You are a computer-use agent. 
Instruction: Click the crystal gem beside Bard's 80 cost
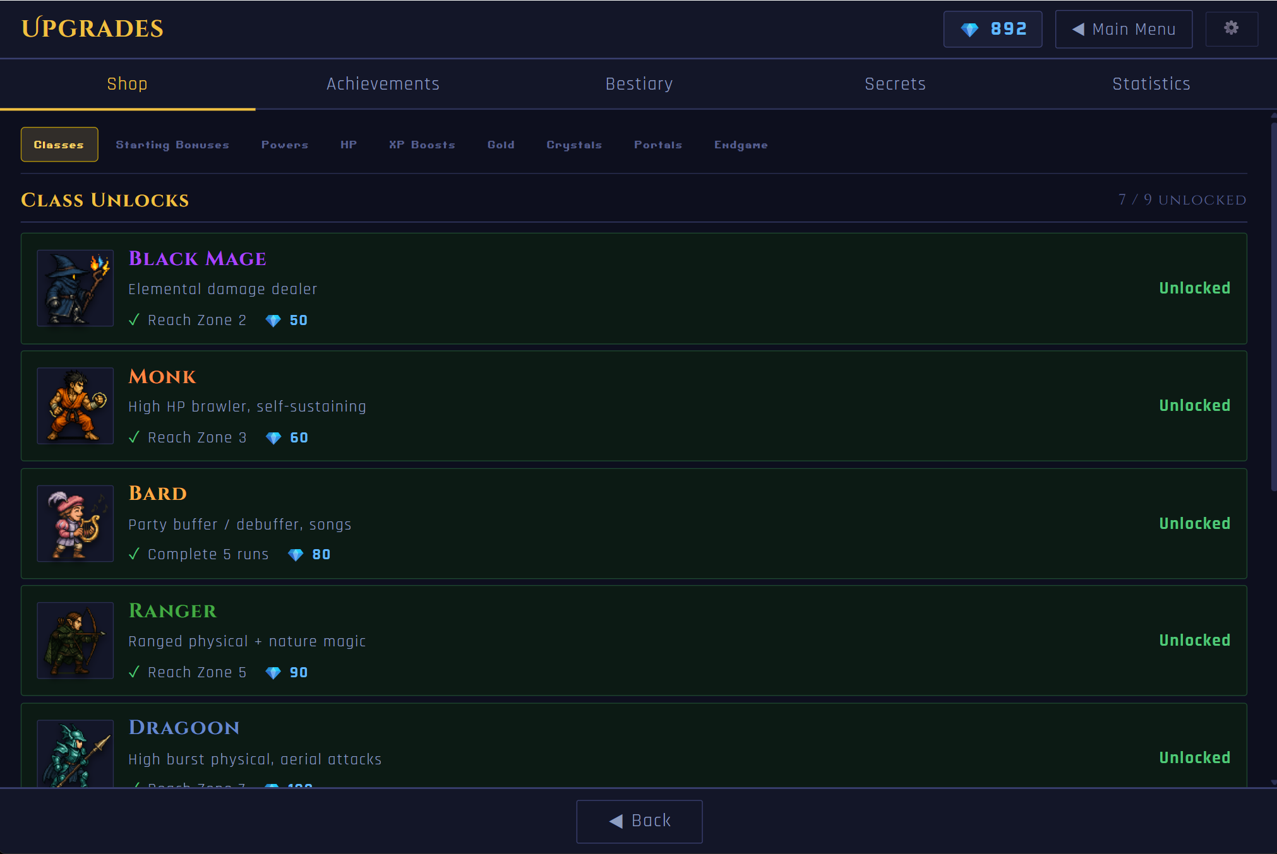[x=296, y=555]
